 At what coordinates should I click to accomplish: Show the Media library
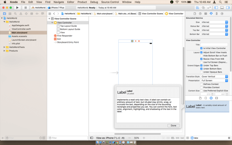[x=217, y=98]
